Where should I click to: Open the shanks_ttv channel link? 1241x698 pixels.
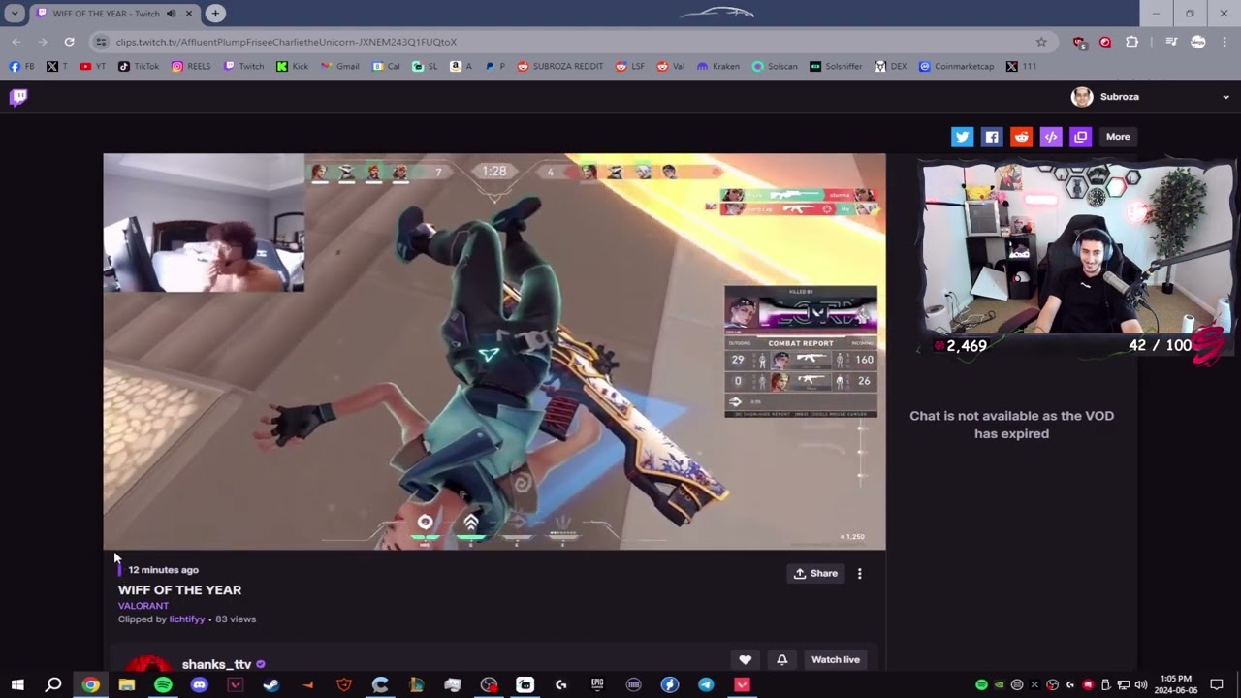tap(216, 665)
